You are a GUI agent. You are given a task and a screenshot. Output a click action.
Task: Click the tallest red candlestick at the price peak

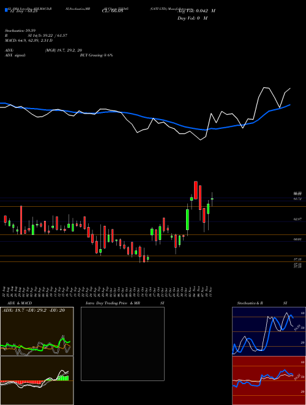pos(196,190)
